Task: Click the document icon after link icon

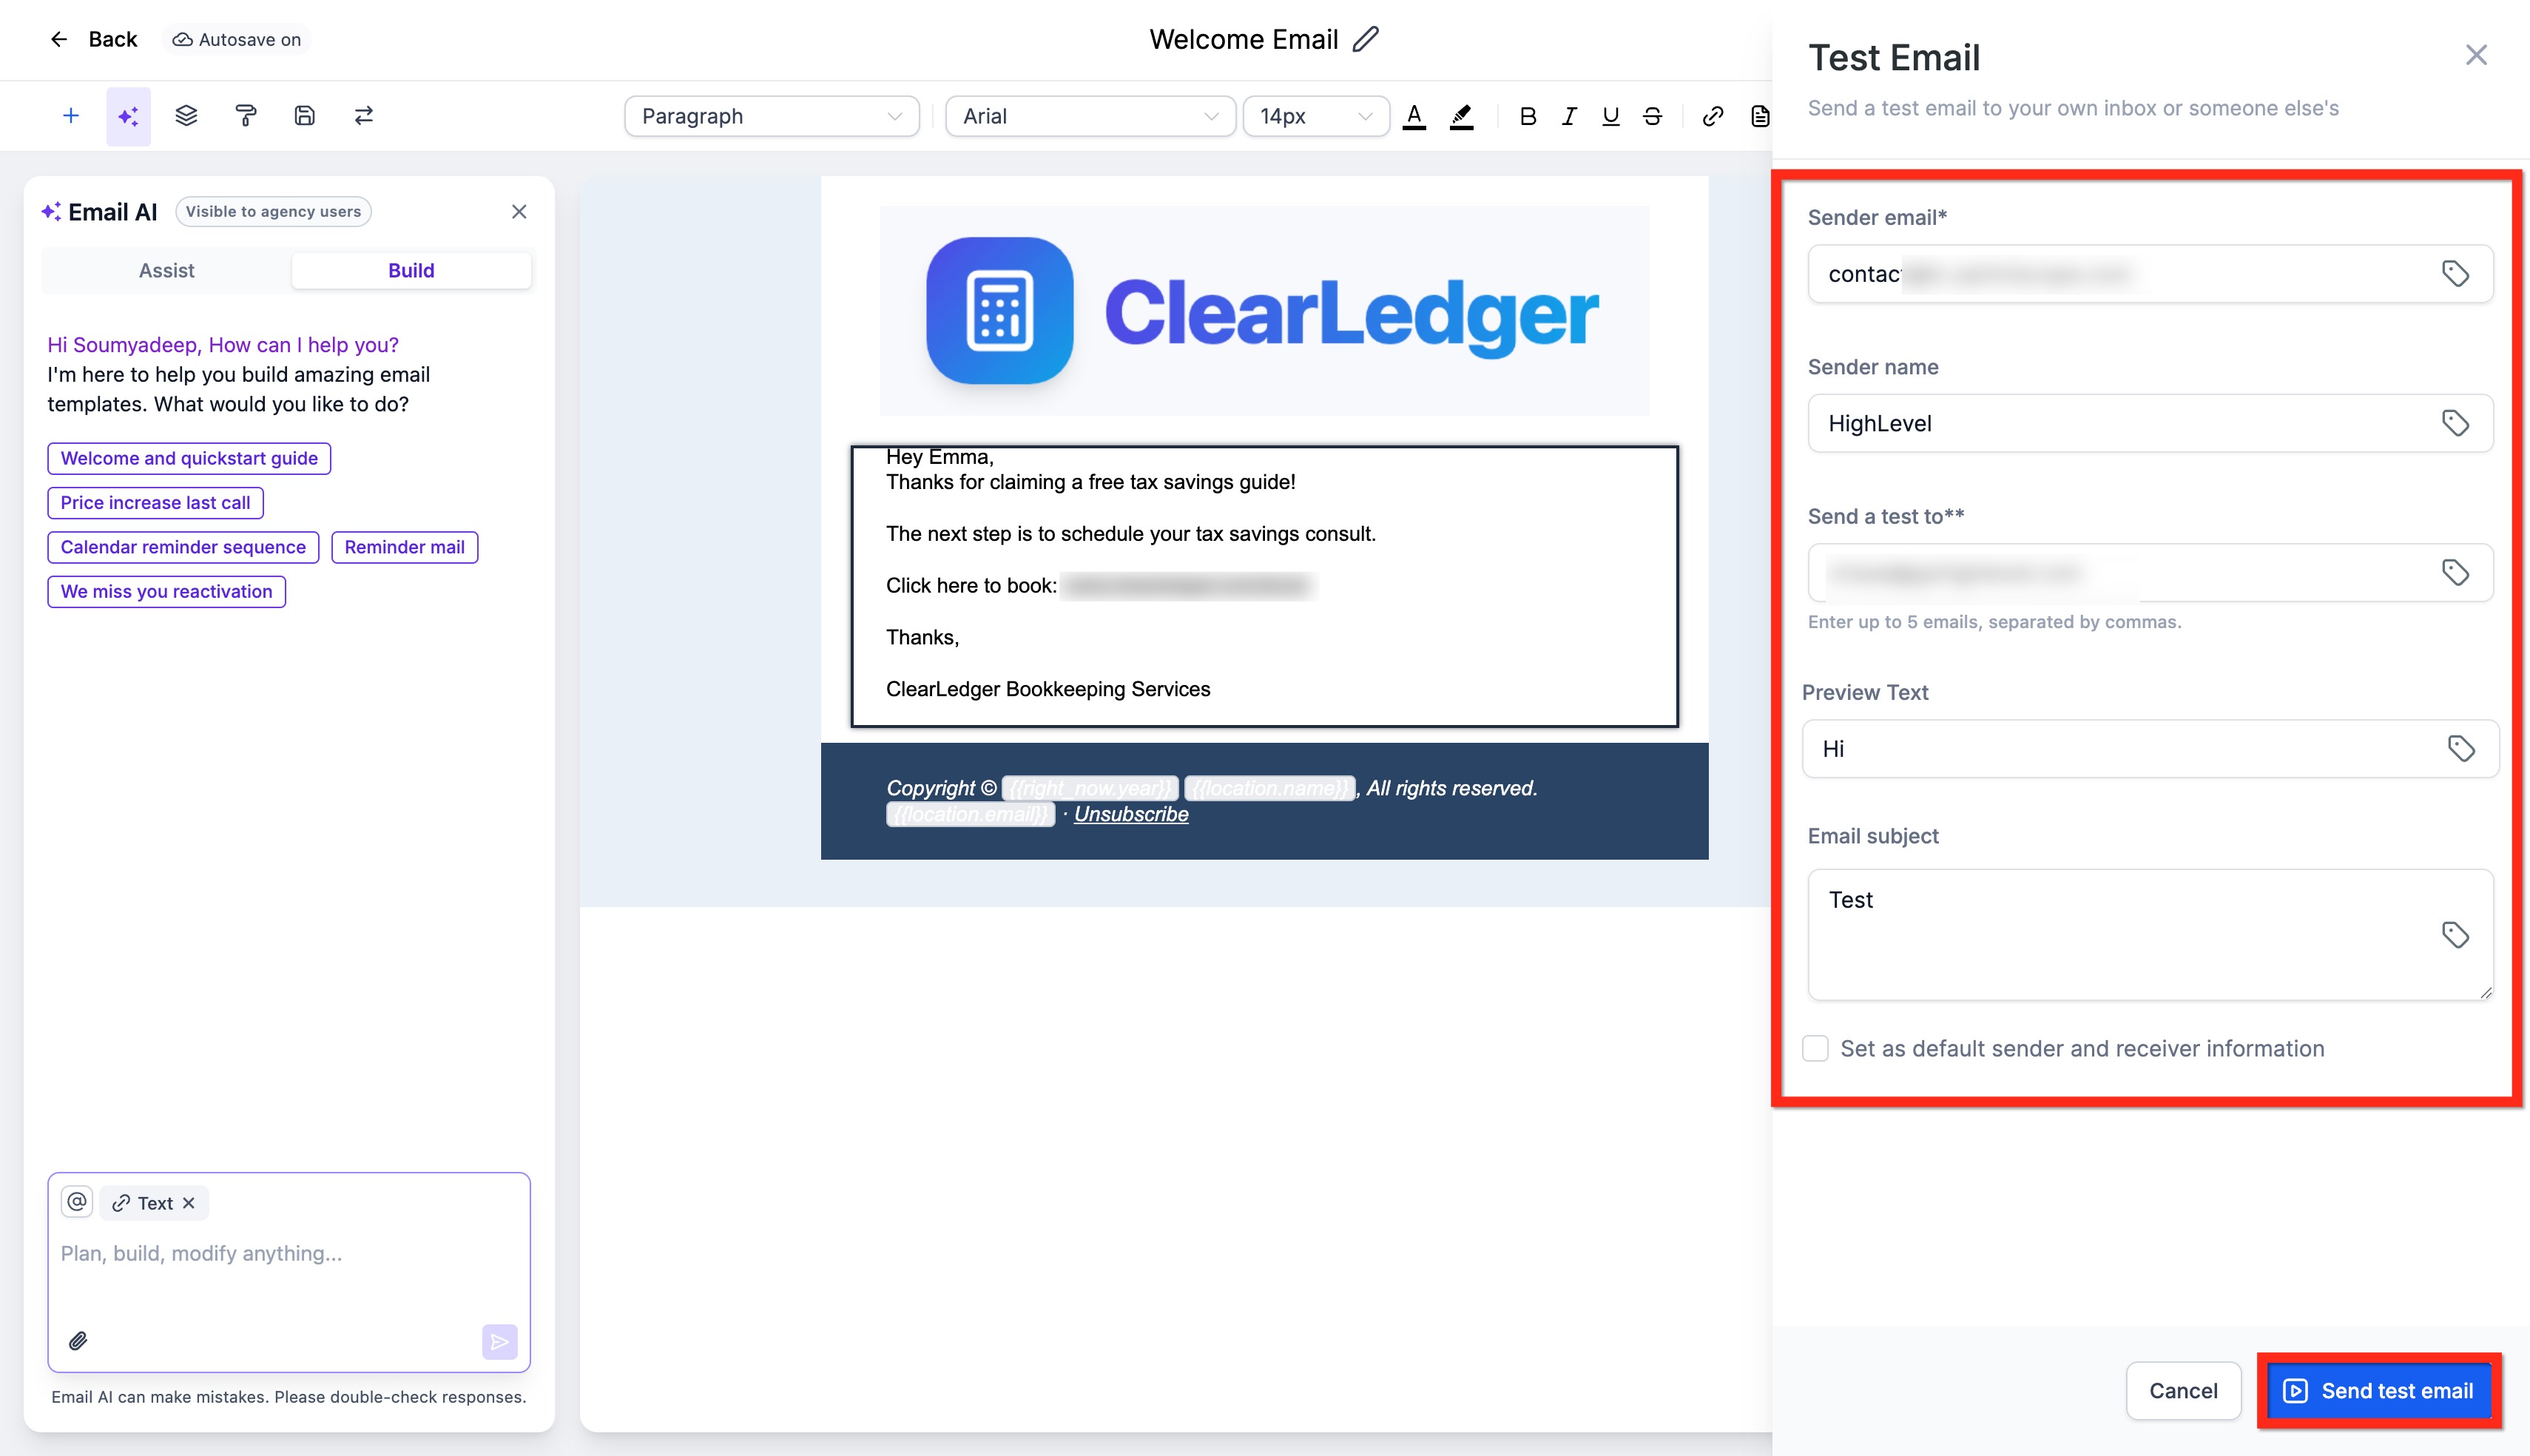Action: point(1759,116)
